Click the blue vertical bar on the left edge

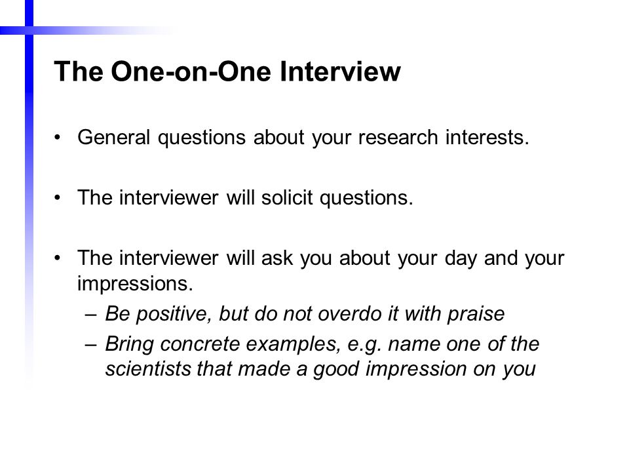click(29, 193)
